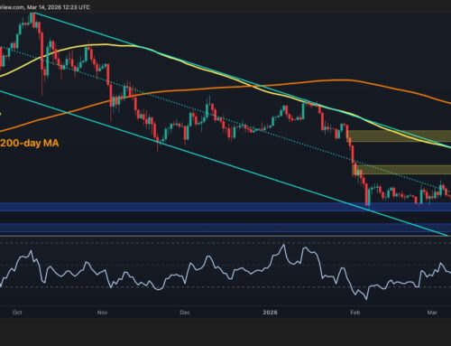Click the "Oct" label on the time axis
The image size is (451, 346).
pyautogui.click(x=17, y=313)
